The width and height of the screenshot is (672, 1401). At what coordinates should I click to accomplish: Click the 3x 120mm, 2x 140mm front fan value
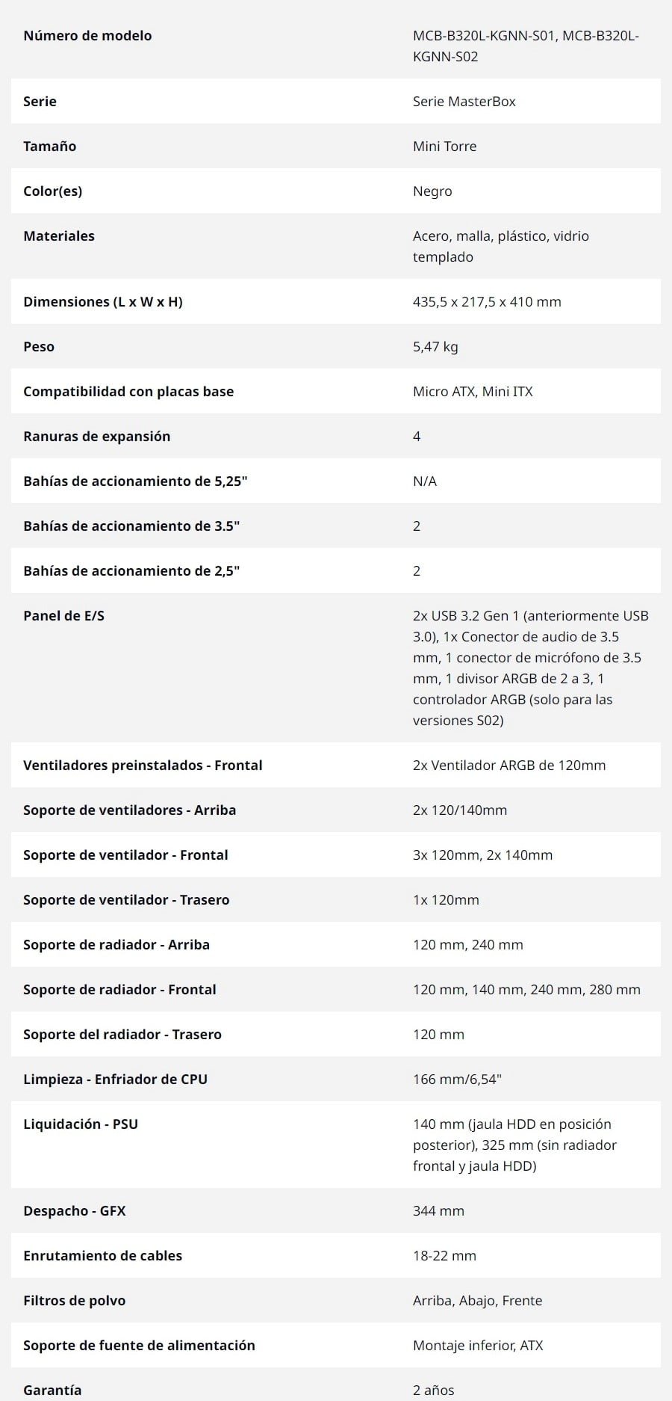tap(482, 855)
